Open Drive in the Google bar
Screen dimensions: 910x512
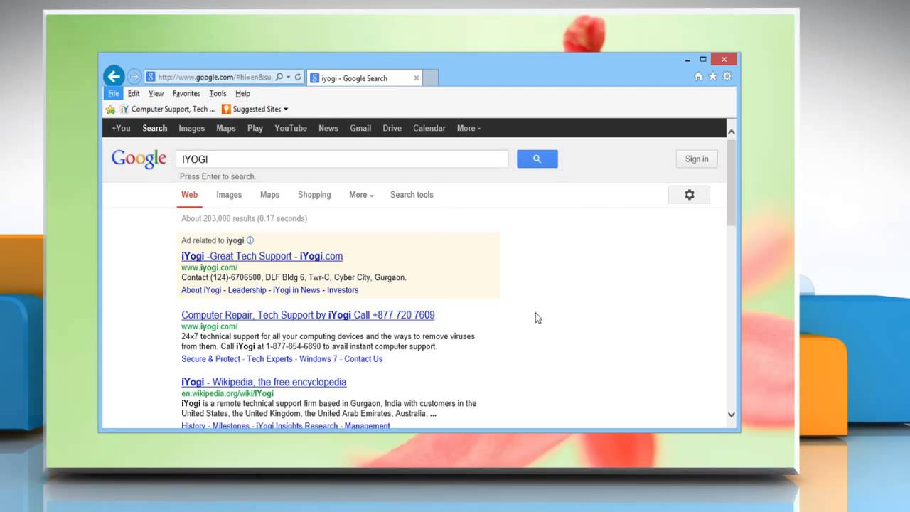pyautogui.click(x=392, y=128)
